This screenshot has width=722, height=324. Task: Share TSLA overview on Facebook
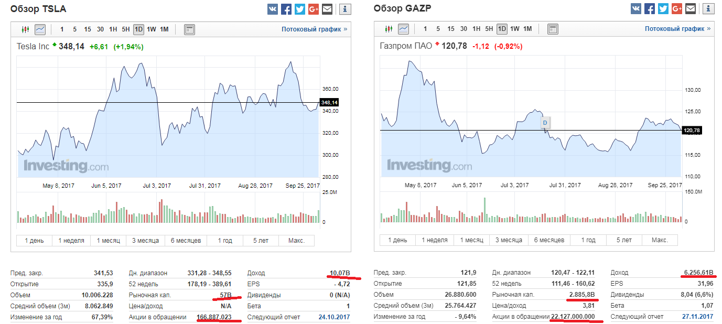(286, 9)
